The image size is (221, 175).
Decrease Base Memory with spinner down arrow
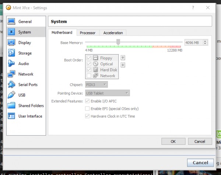[205, 43]
